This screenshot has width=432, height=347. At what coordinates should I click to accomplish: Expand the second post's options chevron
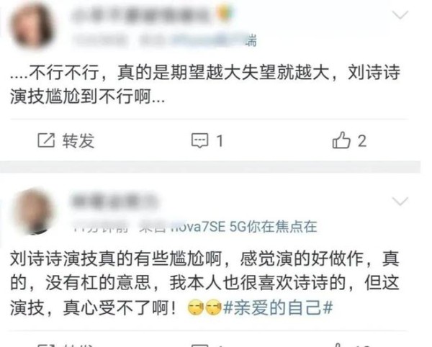400,201
